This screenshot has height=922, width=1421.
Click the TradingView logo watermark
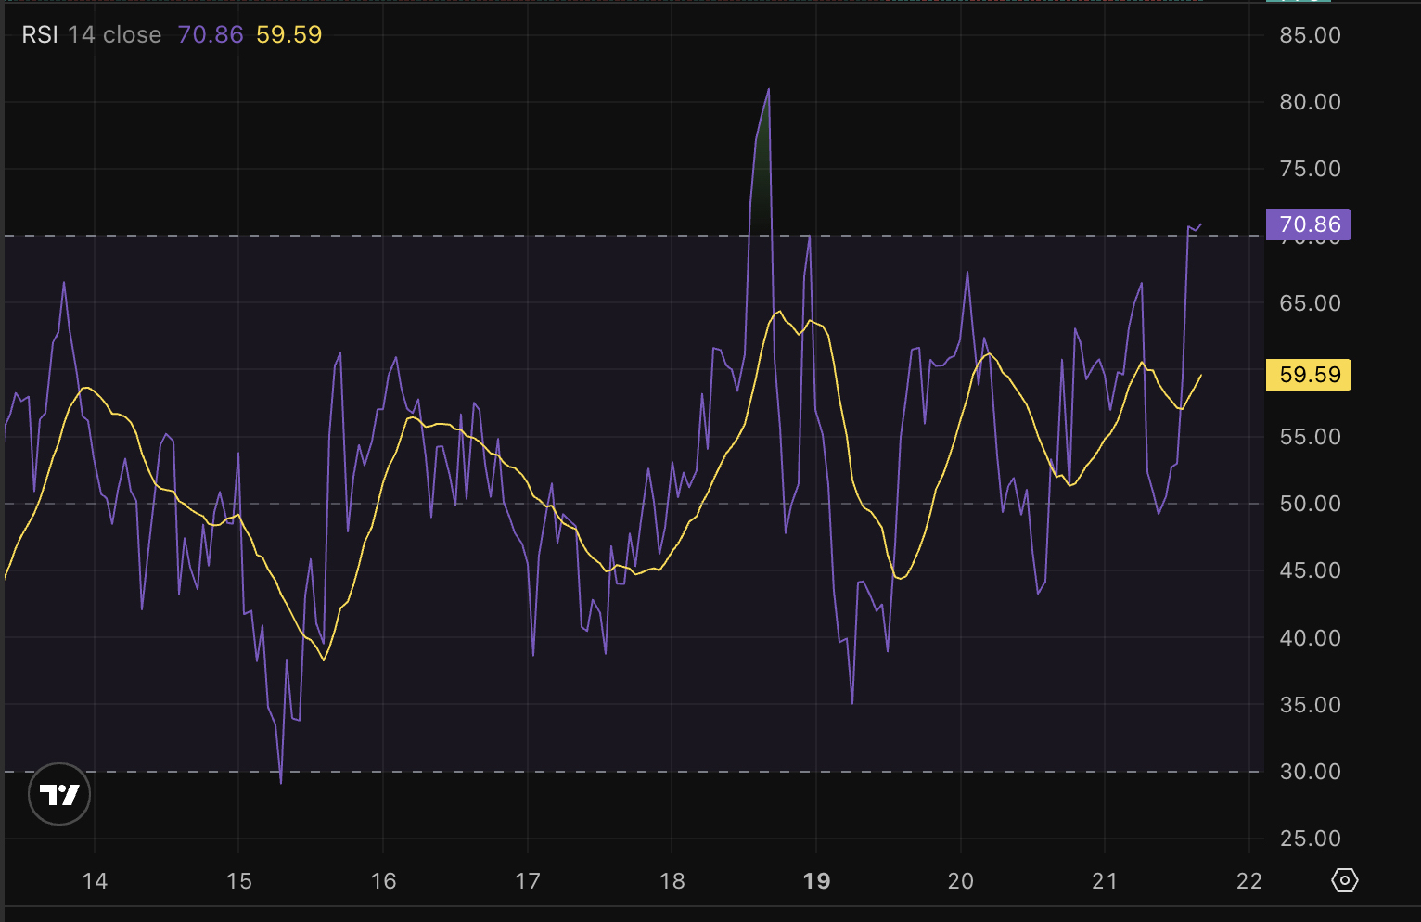coord(59,794)
